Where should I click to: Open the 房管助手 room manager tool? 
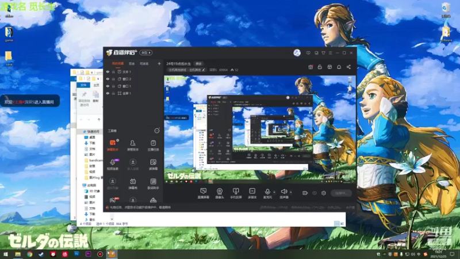coord(133,146)
